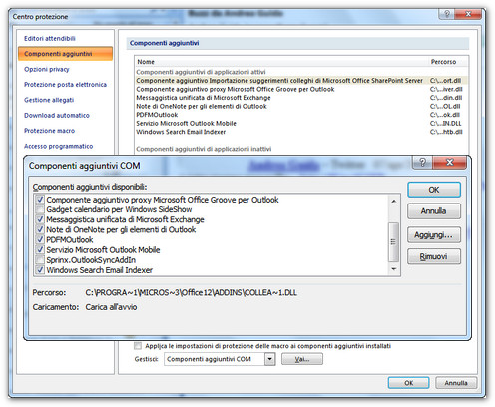Viewport: 495px width, 407px height.
Task: Open the Gestisci dropdown list
Action: (270, 359)
